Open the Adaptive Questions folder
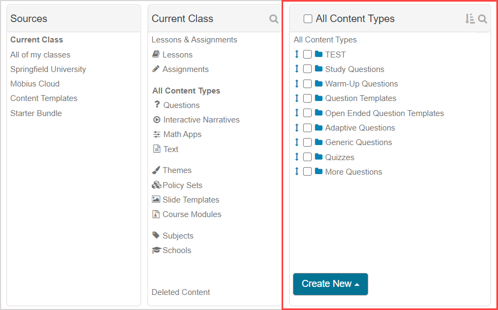The width and height of the screenshot is (498, 310). click(x=360, y=128)
